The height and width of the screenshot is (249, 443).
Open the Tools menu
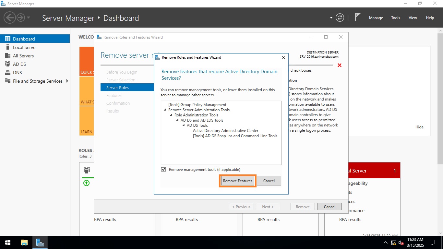click(x=396, y=18)
